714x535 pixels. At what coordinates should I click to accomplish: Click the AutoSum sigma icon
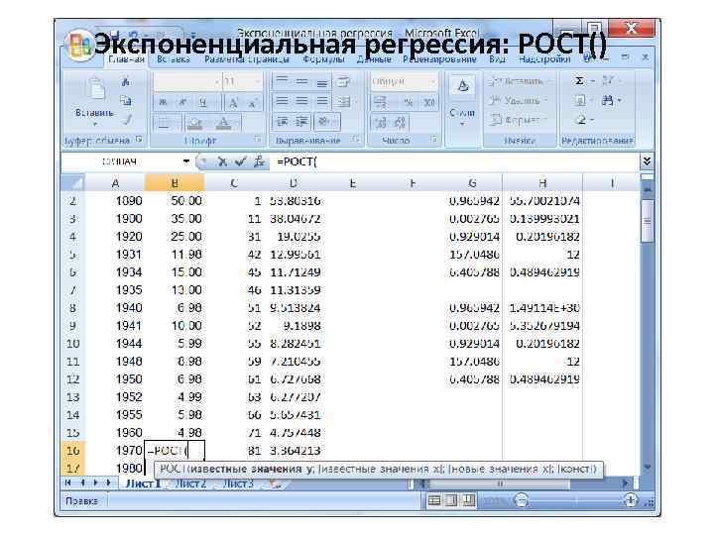pyautogui.click(x=579, y=81)
